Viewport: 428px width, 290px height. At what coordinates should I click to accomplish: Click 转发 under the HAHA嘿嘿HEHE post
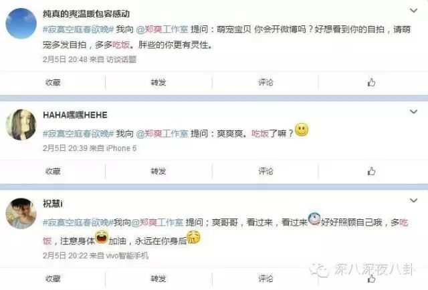pyautogui.click(x=158, y=171)
